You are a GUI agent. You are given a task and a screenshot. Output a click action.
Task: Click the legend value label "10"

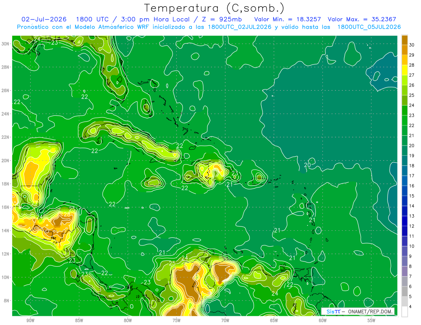tap(412, 246)
